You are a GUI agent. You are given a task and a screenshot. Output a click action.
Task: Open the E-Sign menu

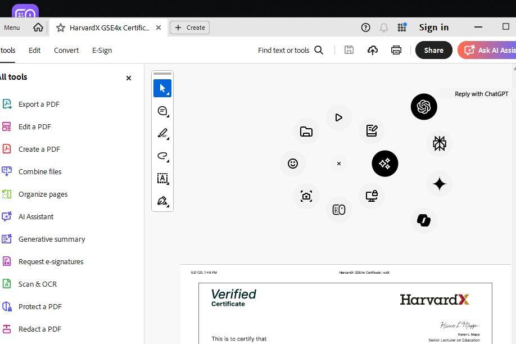[102, 50]
